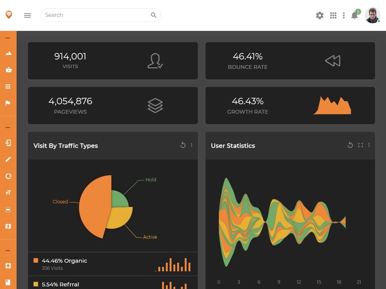Open the settings gear

coord(320,15)
